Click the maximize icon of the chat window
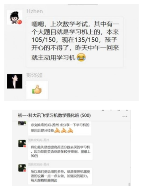 (x=119, y=110)
